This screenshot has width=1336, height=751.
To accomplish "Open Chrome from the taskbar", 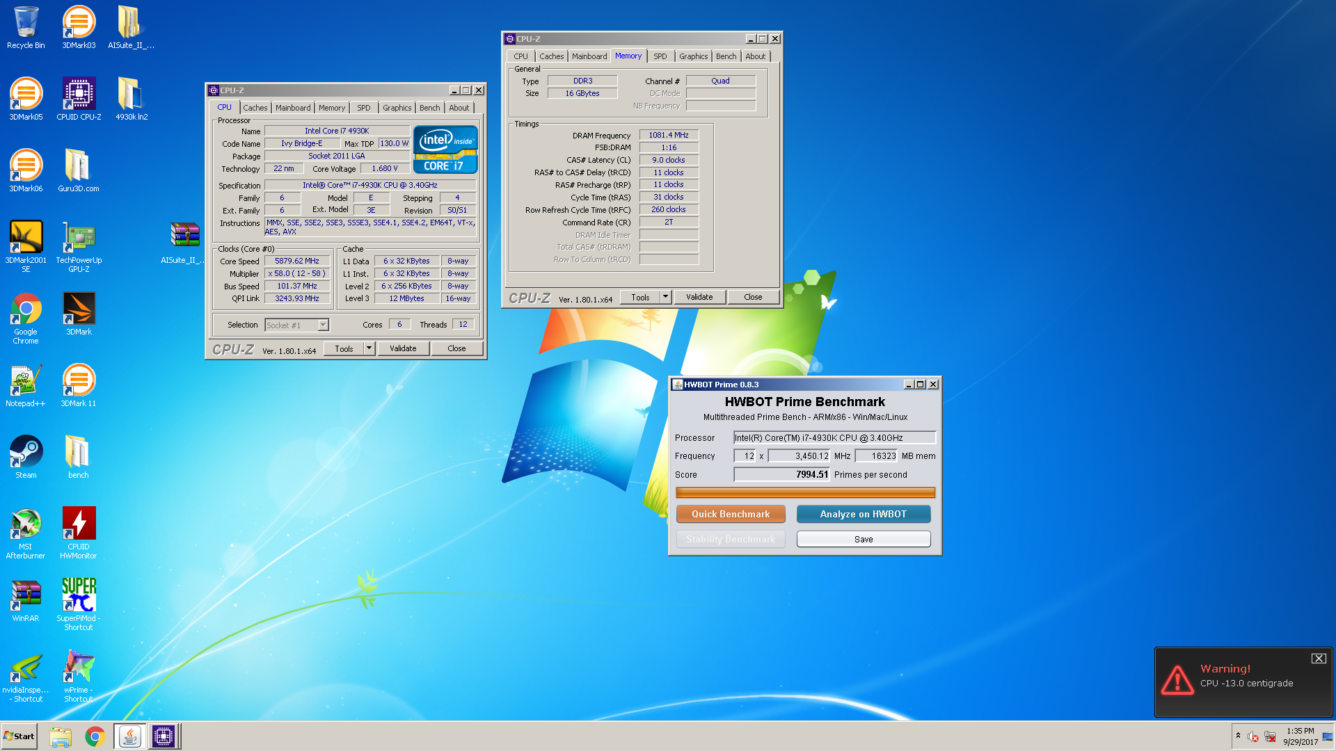I will (x=95, y=736).
